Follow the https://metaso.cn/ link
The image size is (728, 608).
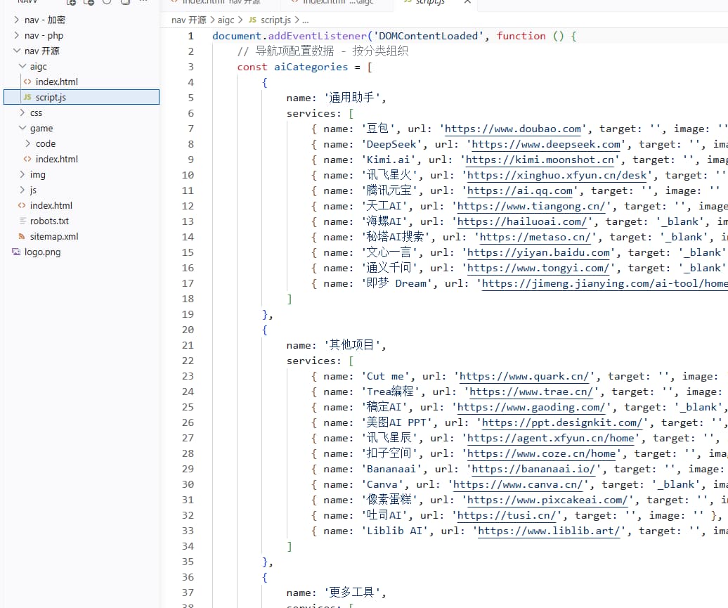535,237
